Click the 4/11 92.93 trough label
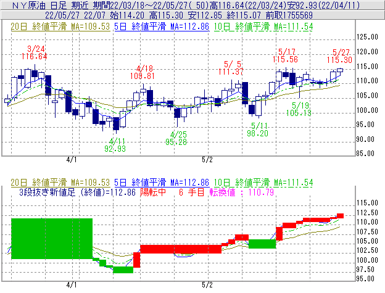The height and width of the screenshot is (293, 385). tap(115, 145)
